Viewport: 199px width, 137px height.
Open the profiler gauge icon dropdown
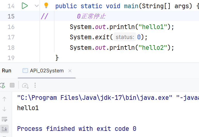pyautogui.click(x=25, y=85)
